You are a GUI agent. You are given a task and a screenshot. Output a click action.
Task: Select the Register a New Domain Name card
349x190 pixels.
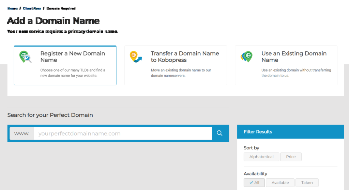coord(65,65)
